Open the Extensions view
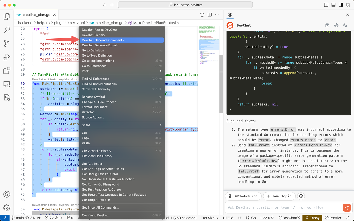The height and width of the screenshot is (221, 354). [x=7, y=71]
